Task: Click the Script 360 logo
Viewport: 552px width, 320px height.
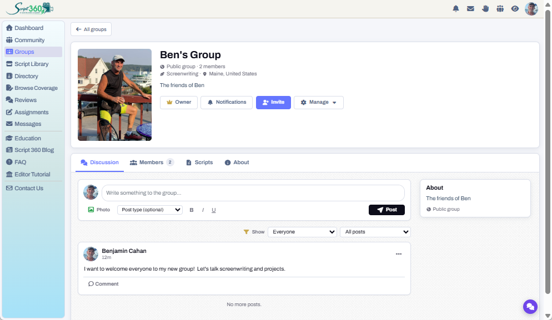Action: 29,8
